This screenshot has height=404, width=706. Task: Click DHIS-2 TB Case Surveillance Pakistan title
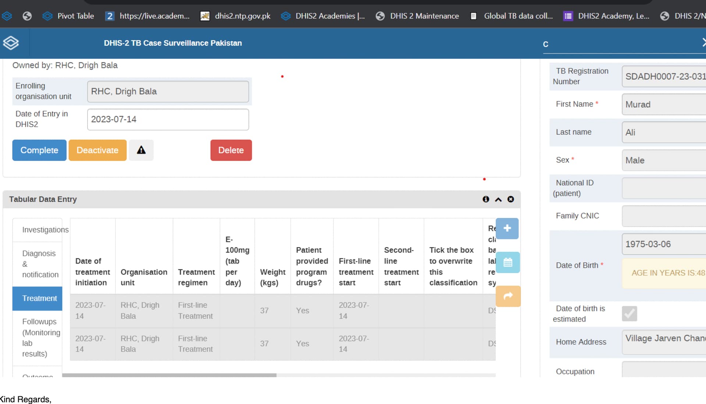pos(173,43)
